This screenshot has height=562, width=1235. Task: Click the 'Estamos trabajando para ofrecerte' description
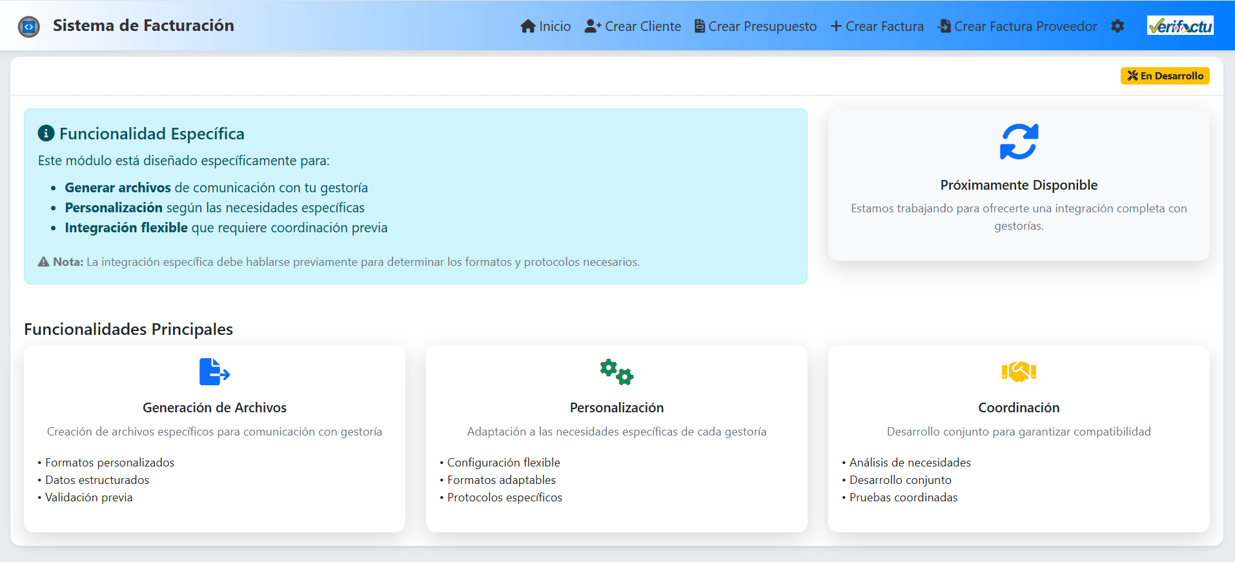1019,217
